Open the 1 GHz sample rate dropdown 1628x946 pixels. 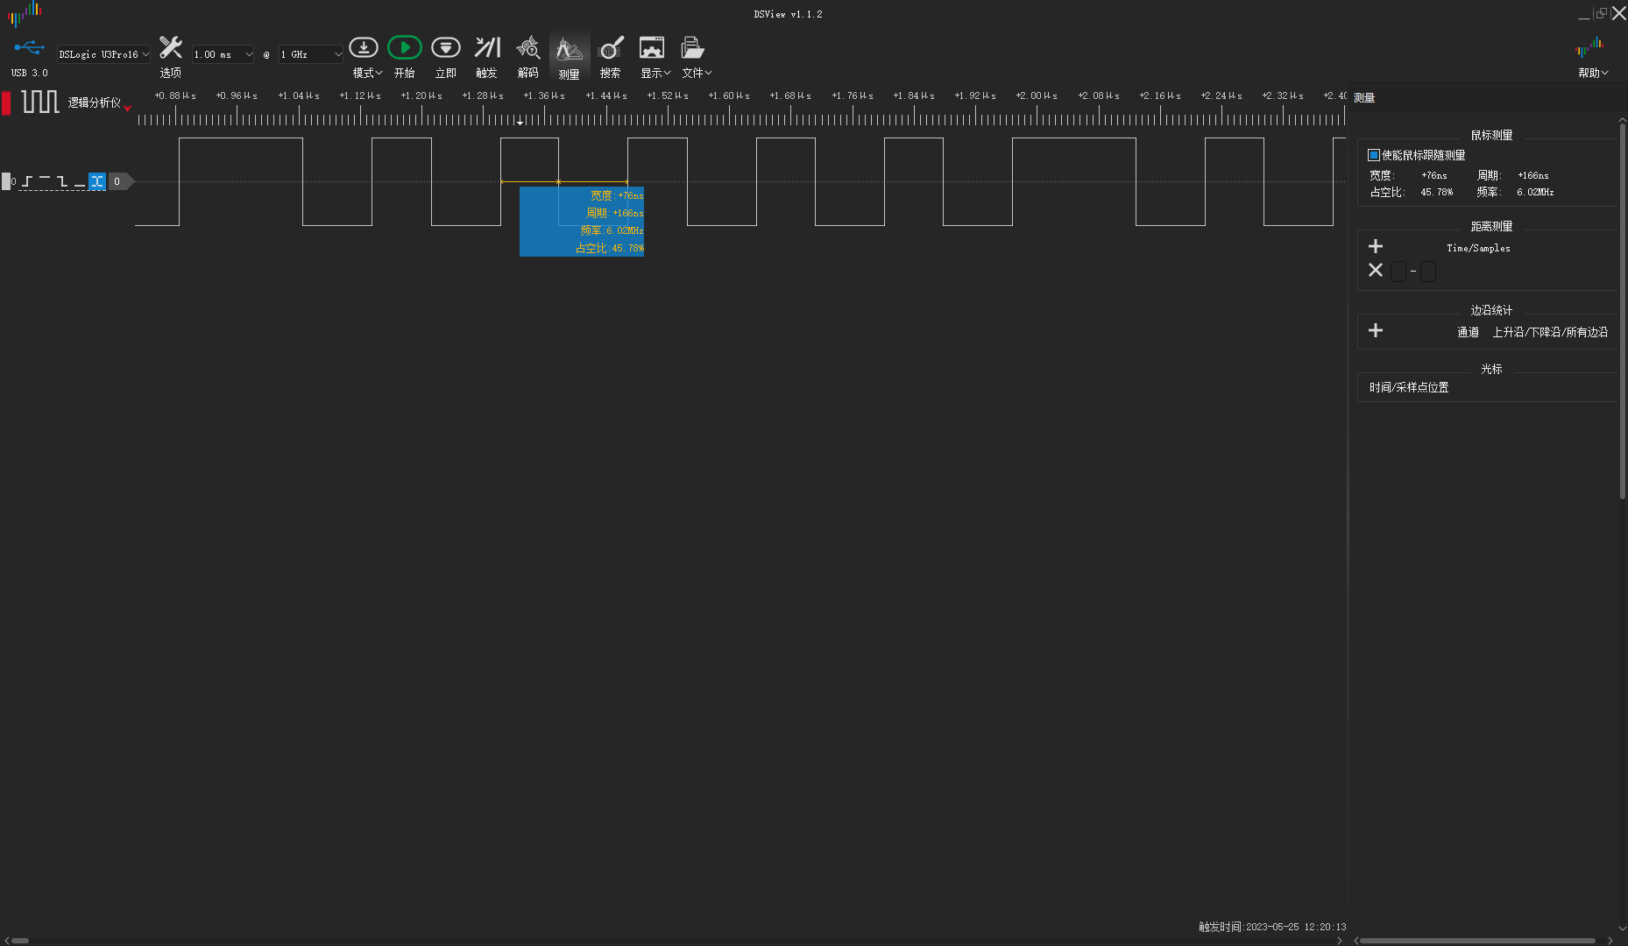click(311, 54)
